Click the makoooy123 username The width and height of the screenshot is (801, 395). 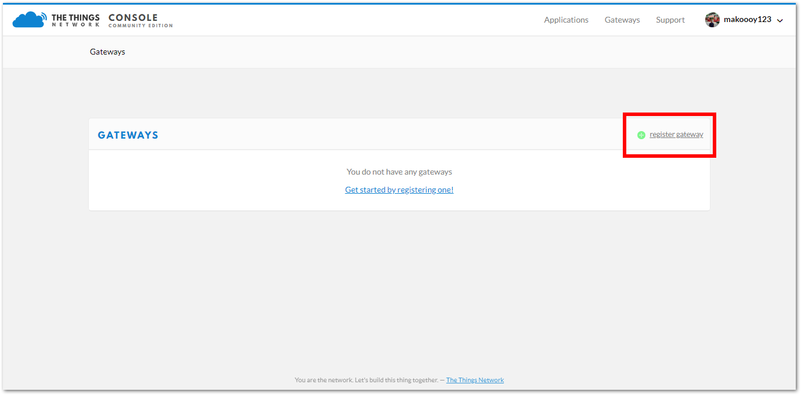click(x=748, y=19)
